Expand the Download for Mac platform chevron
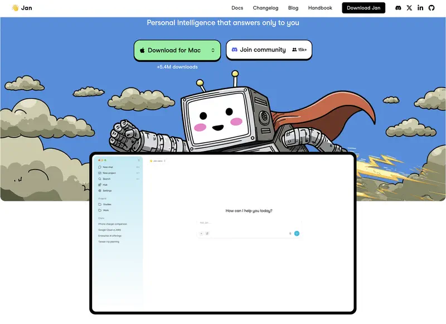Image resolution: width=446 pixels, height=324 pixels. point(212,50)
